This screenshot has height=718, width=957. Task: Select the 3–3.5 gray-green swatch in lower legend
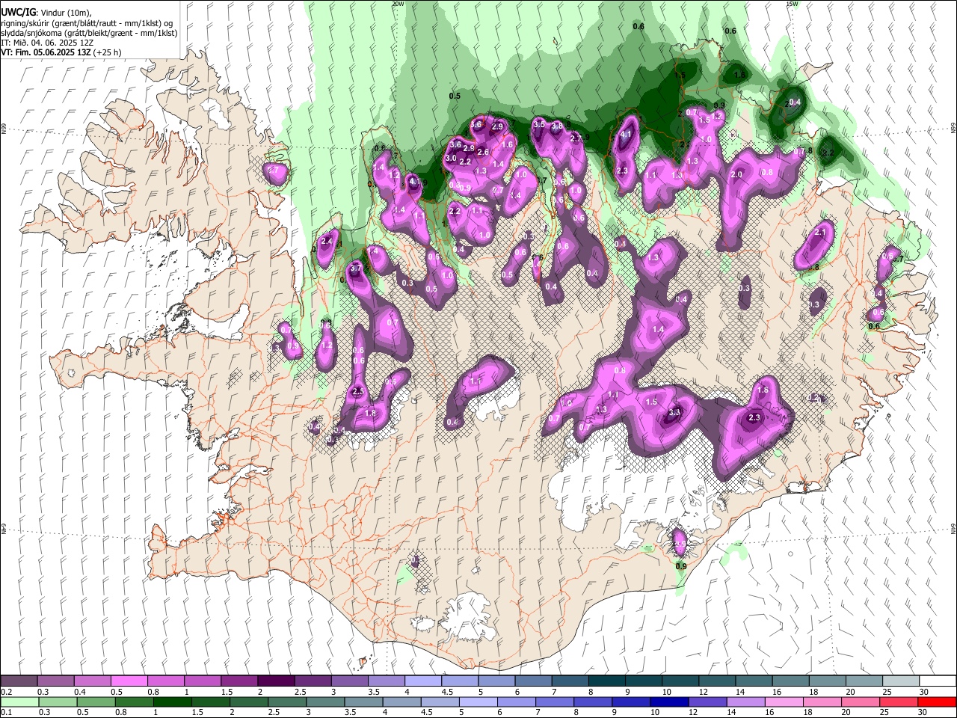coord(325,702)
